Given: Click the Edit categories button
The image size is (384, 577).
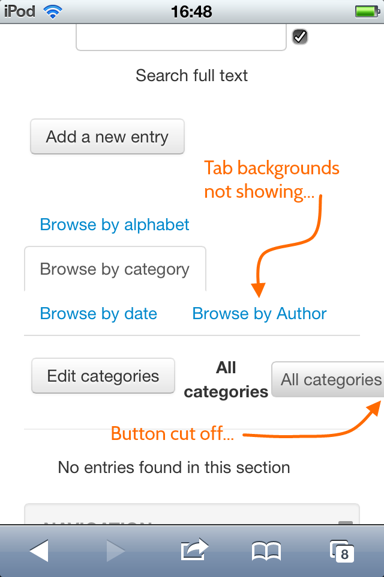Looking at the screenshot, I should (103, 376).
